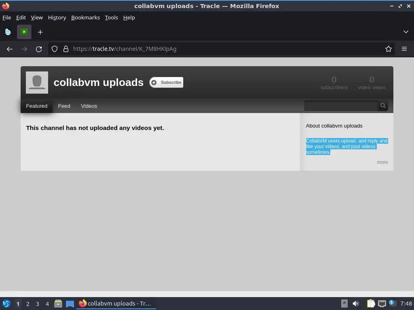Open the file manager from taskbar

click(x=58, y=304)
